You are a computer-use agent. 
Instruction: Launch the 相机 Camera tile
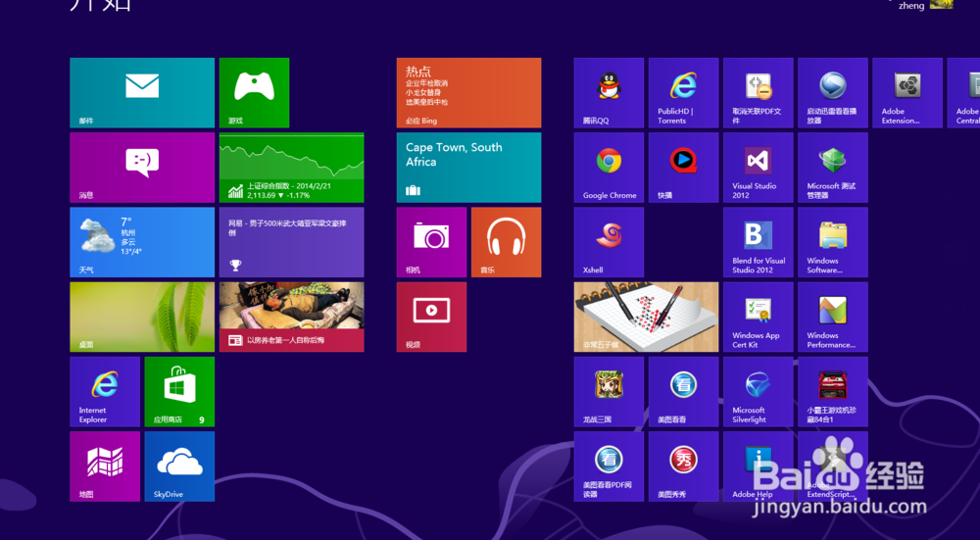[x=431, y=242]
